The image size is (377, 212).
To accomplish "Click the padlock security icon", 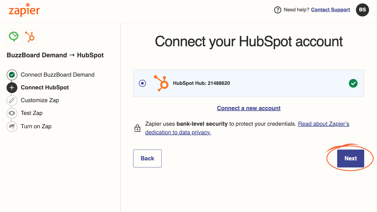I will point(137,128).
